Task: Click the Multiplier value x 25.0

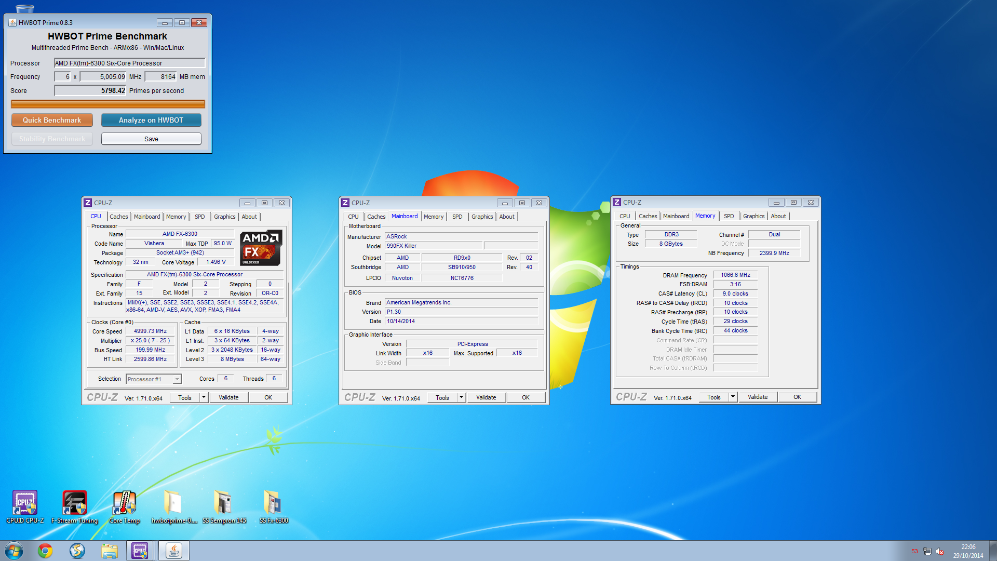Action: (150, 340)
